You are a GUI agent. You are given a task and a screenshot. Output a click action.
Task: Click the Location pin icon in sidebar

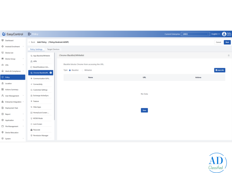[x=3, y=83]
